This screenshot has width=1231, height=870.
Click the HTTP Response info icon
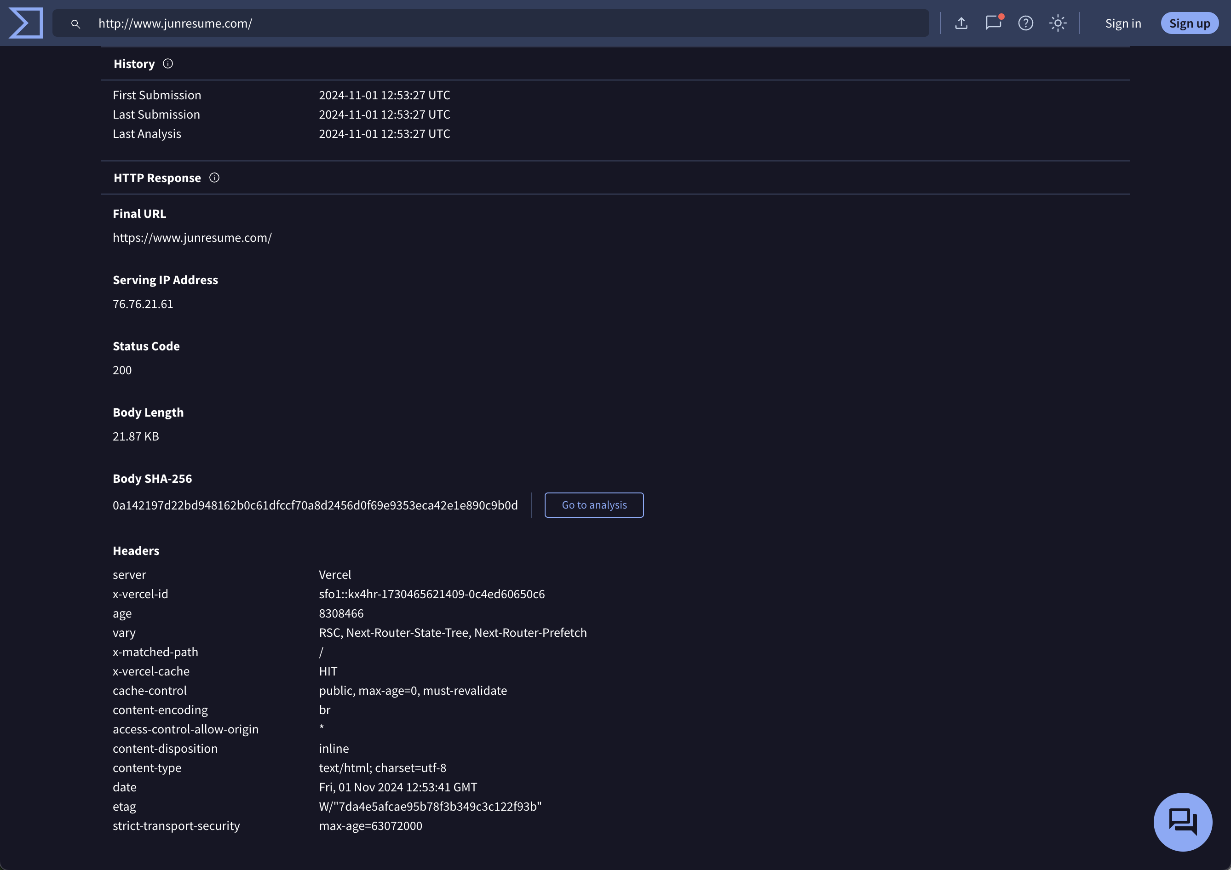[x=214, y=177]
